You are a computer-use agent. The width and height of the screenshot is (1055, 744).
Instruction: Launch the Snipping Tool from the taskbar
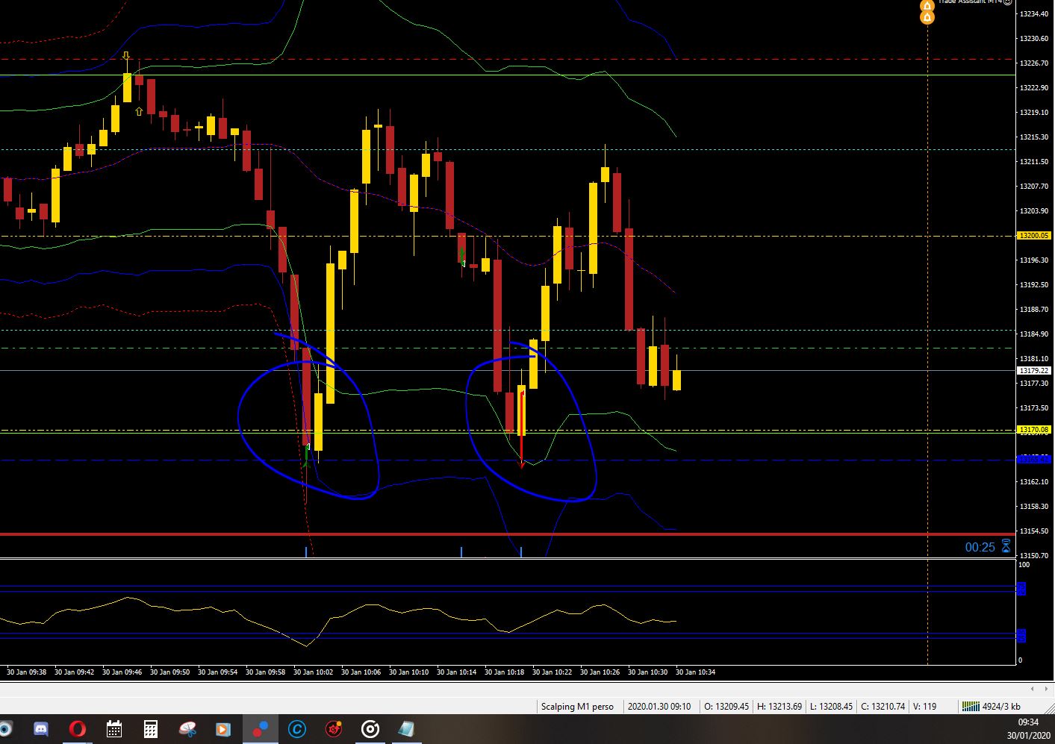click(187, 729)
